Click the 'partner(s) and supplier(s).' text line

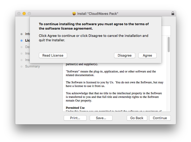(82, 64)
